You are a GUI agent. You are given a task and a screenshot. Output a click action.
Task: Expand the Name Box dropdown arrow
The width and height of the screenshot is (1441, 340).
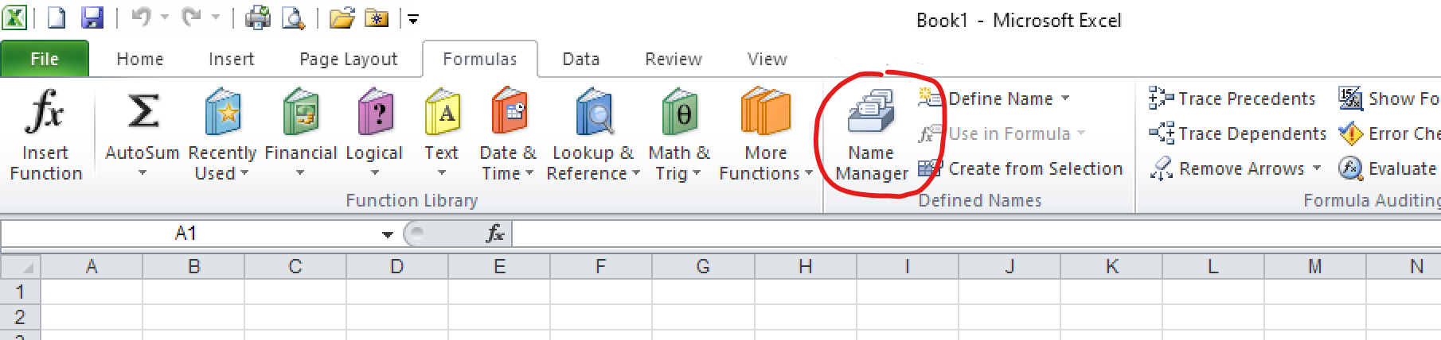click(x=387, y=234)
